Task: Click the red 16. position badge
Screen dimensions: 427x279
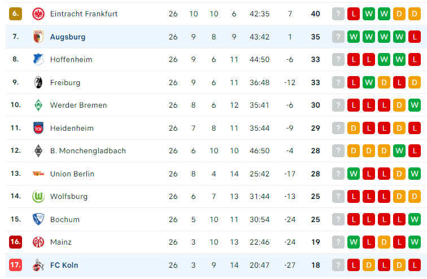Action: (15, 242)
